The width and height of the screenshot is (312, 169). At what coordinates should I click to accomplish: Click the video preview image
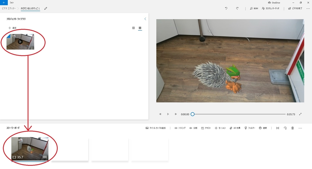coord(230,61)
